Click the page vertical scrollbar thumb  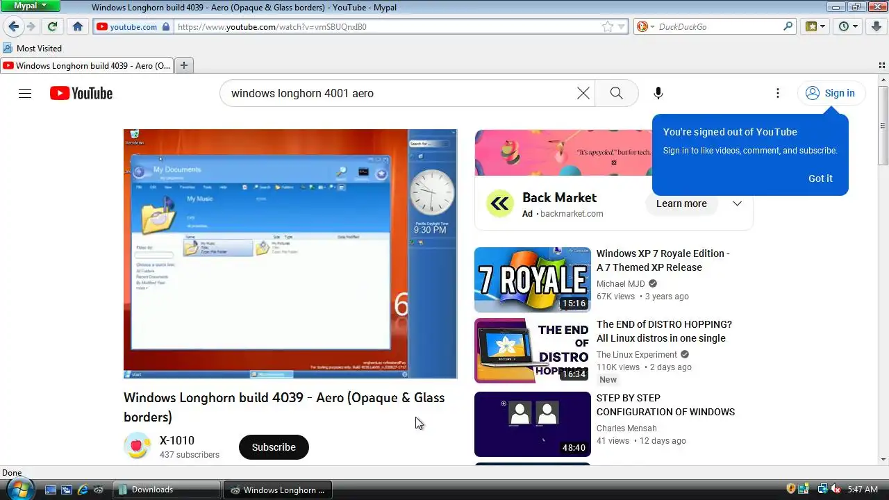[883, 125]
